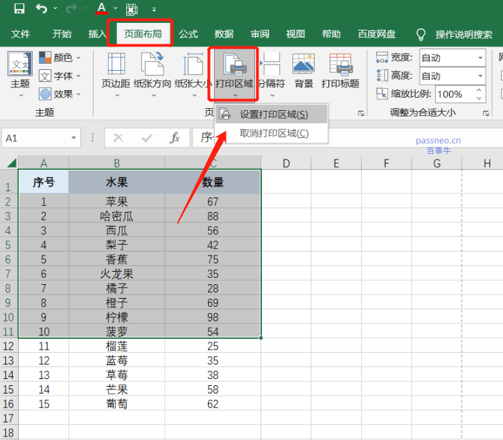Click the Name Box showing A1

click(35, 138)
